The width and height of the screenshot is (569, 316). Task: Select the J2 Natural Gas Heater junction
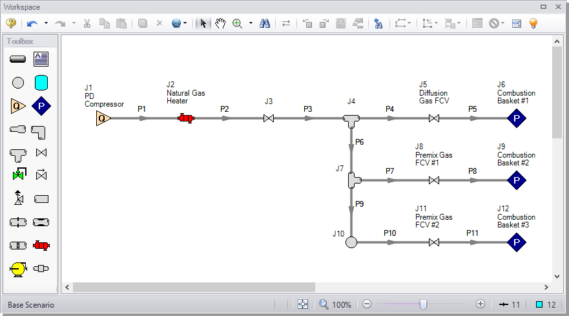tap(186, 118)
